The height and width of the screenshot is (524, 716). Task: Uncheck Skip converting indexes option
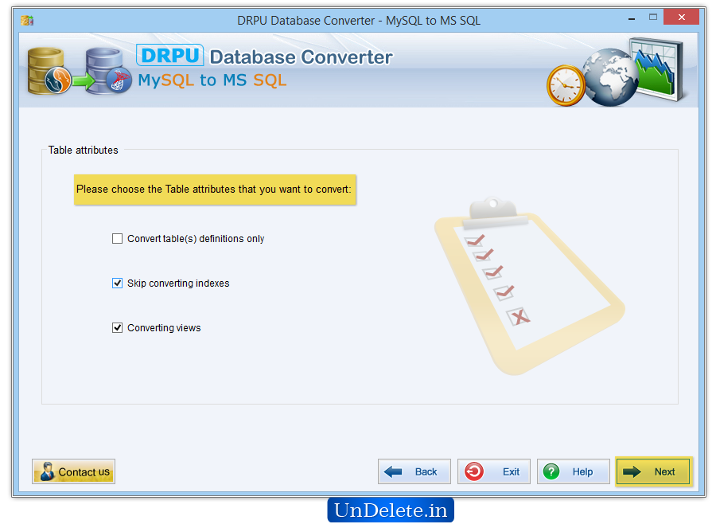pyautogui.click(x=118, y=284)
